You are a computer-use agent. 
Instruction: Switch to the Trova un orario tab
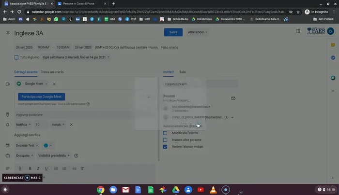click(x=52, y=72)
